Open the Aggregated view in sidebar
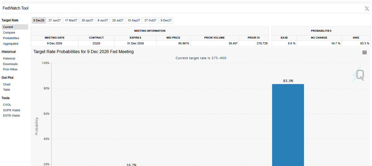The image size is (372, 166). pyautogui.click(x=11, y=44)
